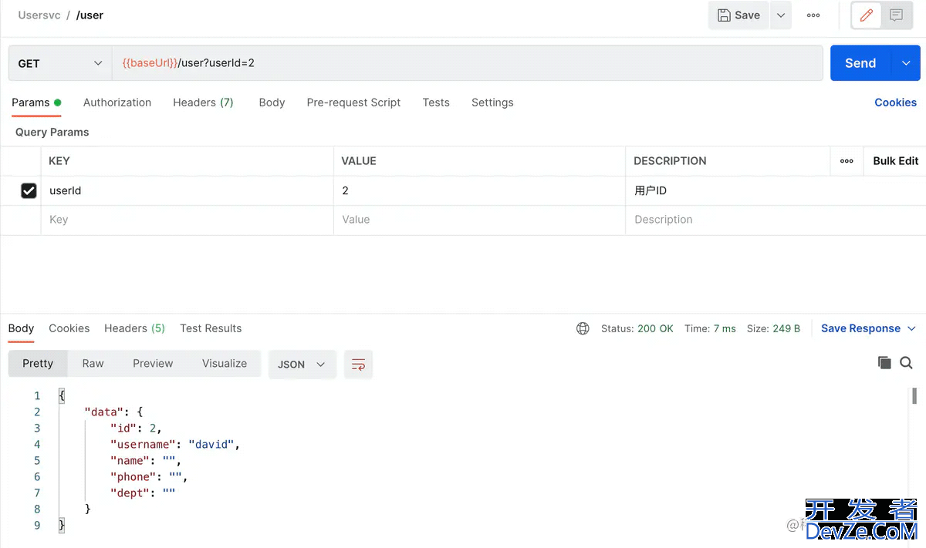
Task: Send the request with the Send button
Action: click(x=860, y=63)
